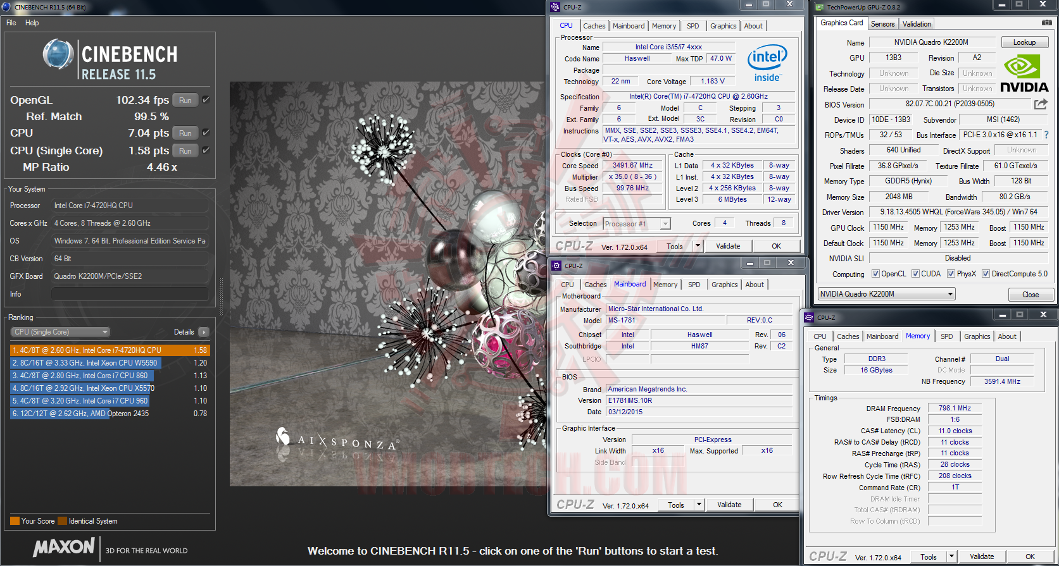Click the Info input field in Your System
This screenshot has width=1059, height=566.
point(130,294)
